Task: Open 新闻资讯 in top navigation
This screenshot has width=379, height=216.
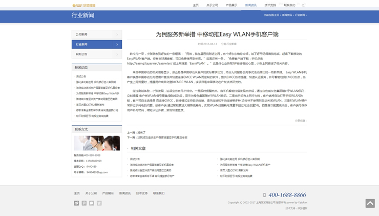Action: (251, 5)
